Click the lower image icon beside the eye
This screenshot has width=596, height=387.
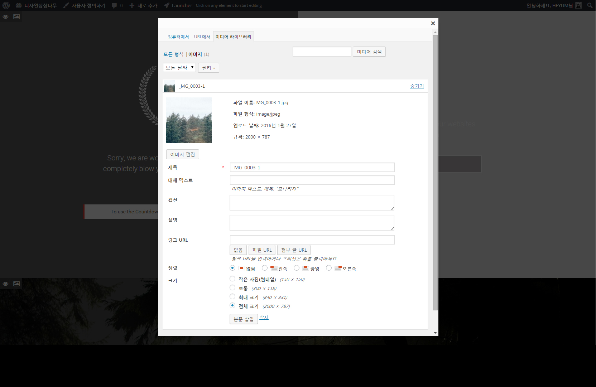(x=16, y=284)
